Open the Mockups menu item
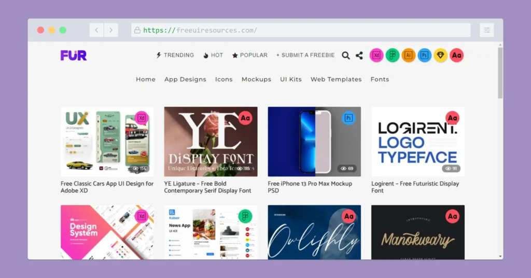Image resolution: width=531 pixels, height=278 pixels. tap(256, 79)
